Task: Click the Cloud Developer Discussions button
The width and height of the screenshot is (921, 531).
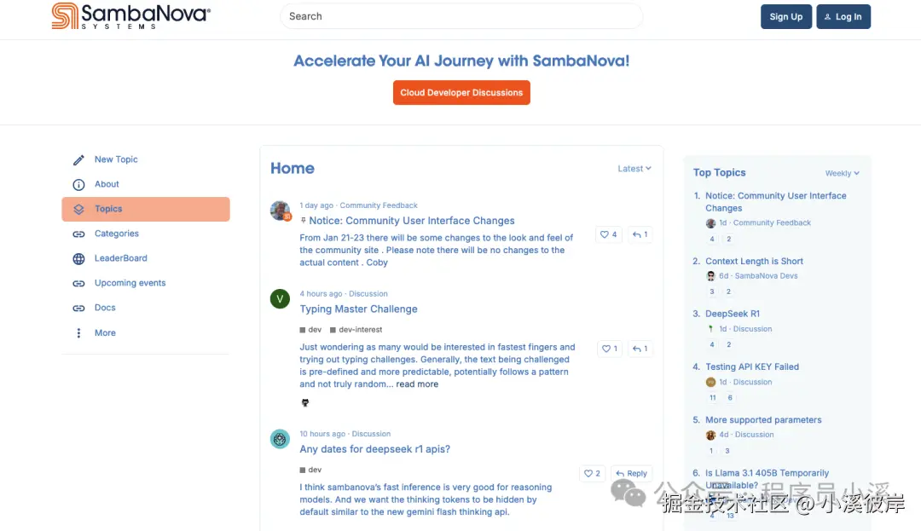Action: point(461,93)
